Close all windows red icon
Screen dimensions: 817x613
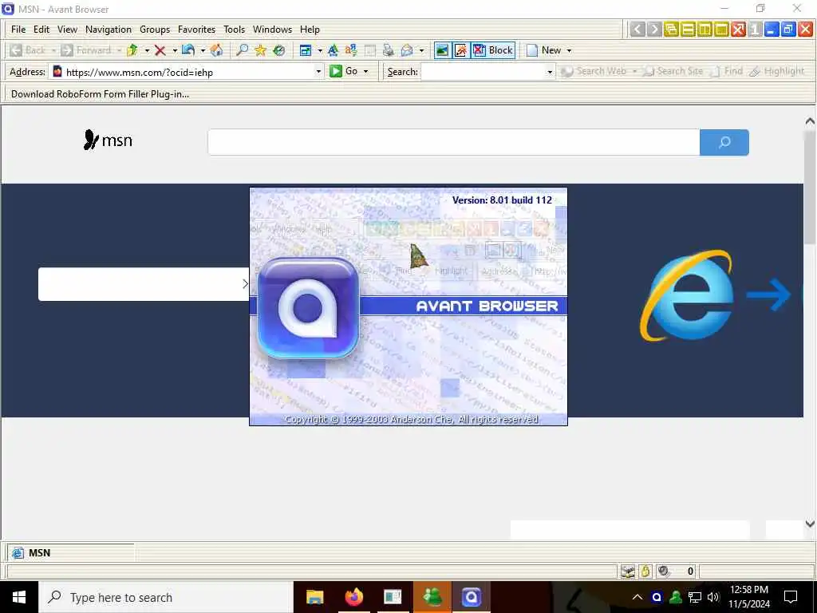738,30
